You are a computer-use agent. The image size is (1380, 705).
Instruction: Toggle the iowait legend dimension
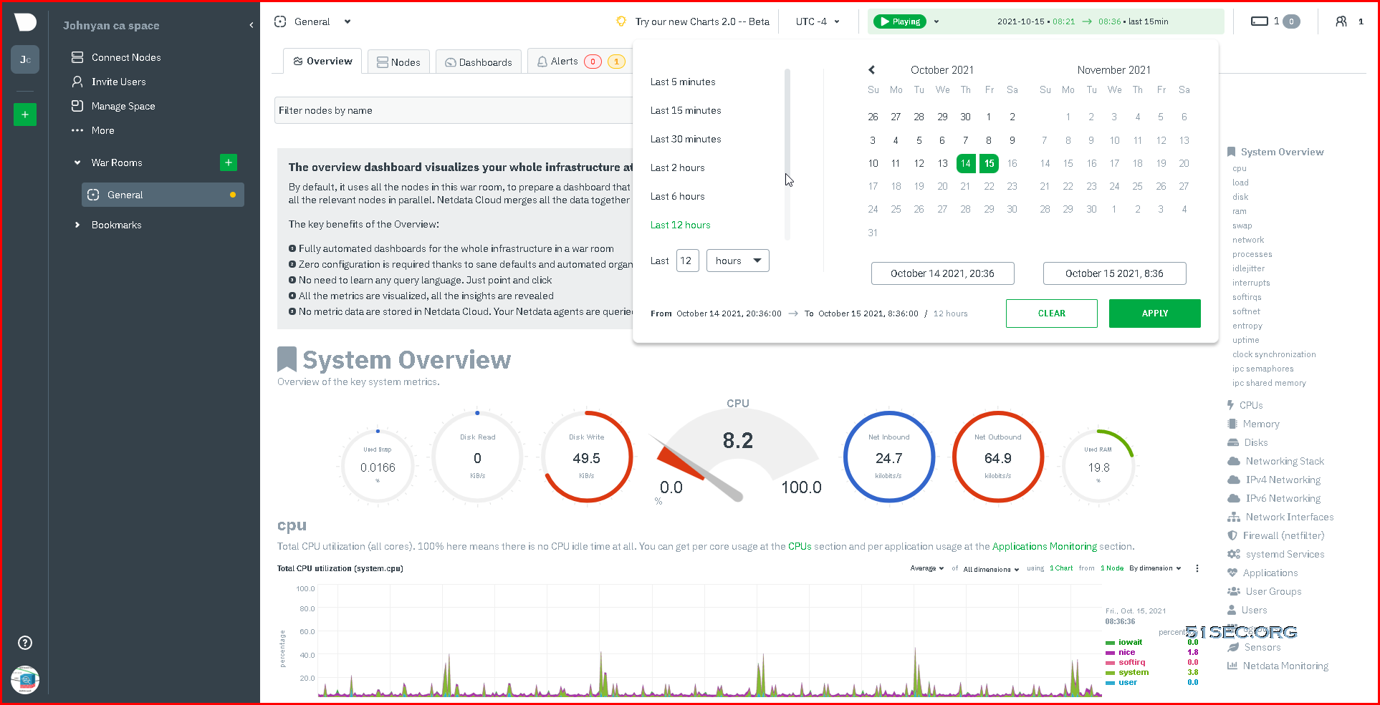click(1130, 642)
